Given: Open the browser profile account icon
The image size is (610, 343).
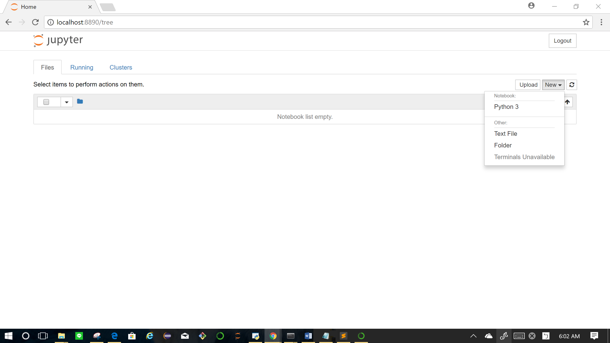Looking at the screenshot, I should tap(531, 6).
